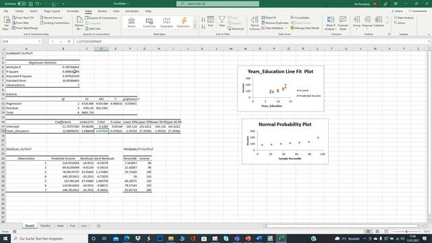This screenshot has width=432, height=243.
Task: Collapse the ribbon chevron
Action: (x=429, y=34)
